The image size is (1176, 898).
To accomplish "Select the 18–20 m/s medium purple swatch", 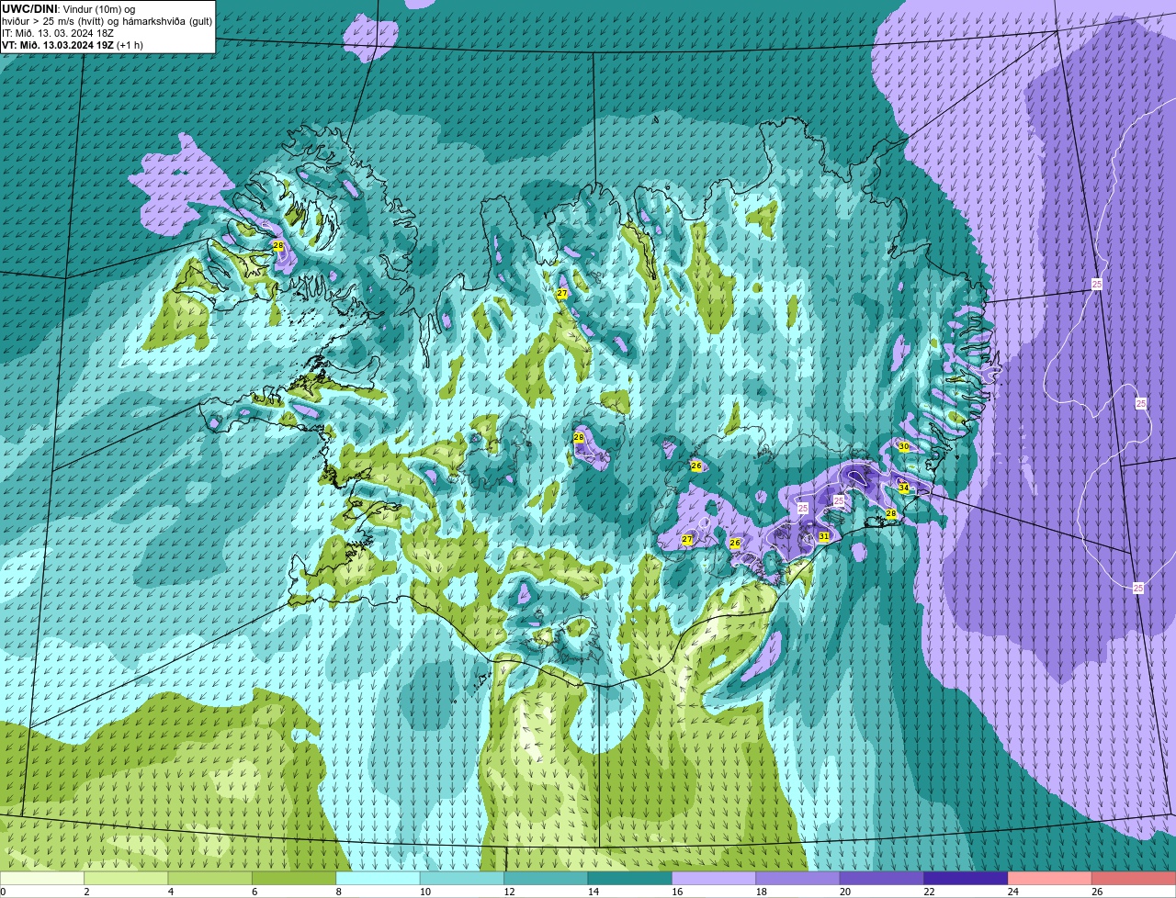I will coord(797,878).
